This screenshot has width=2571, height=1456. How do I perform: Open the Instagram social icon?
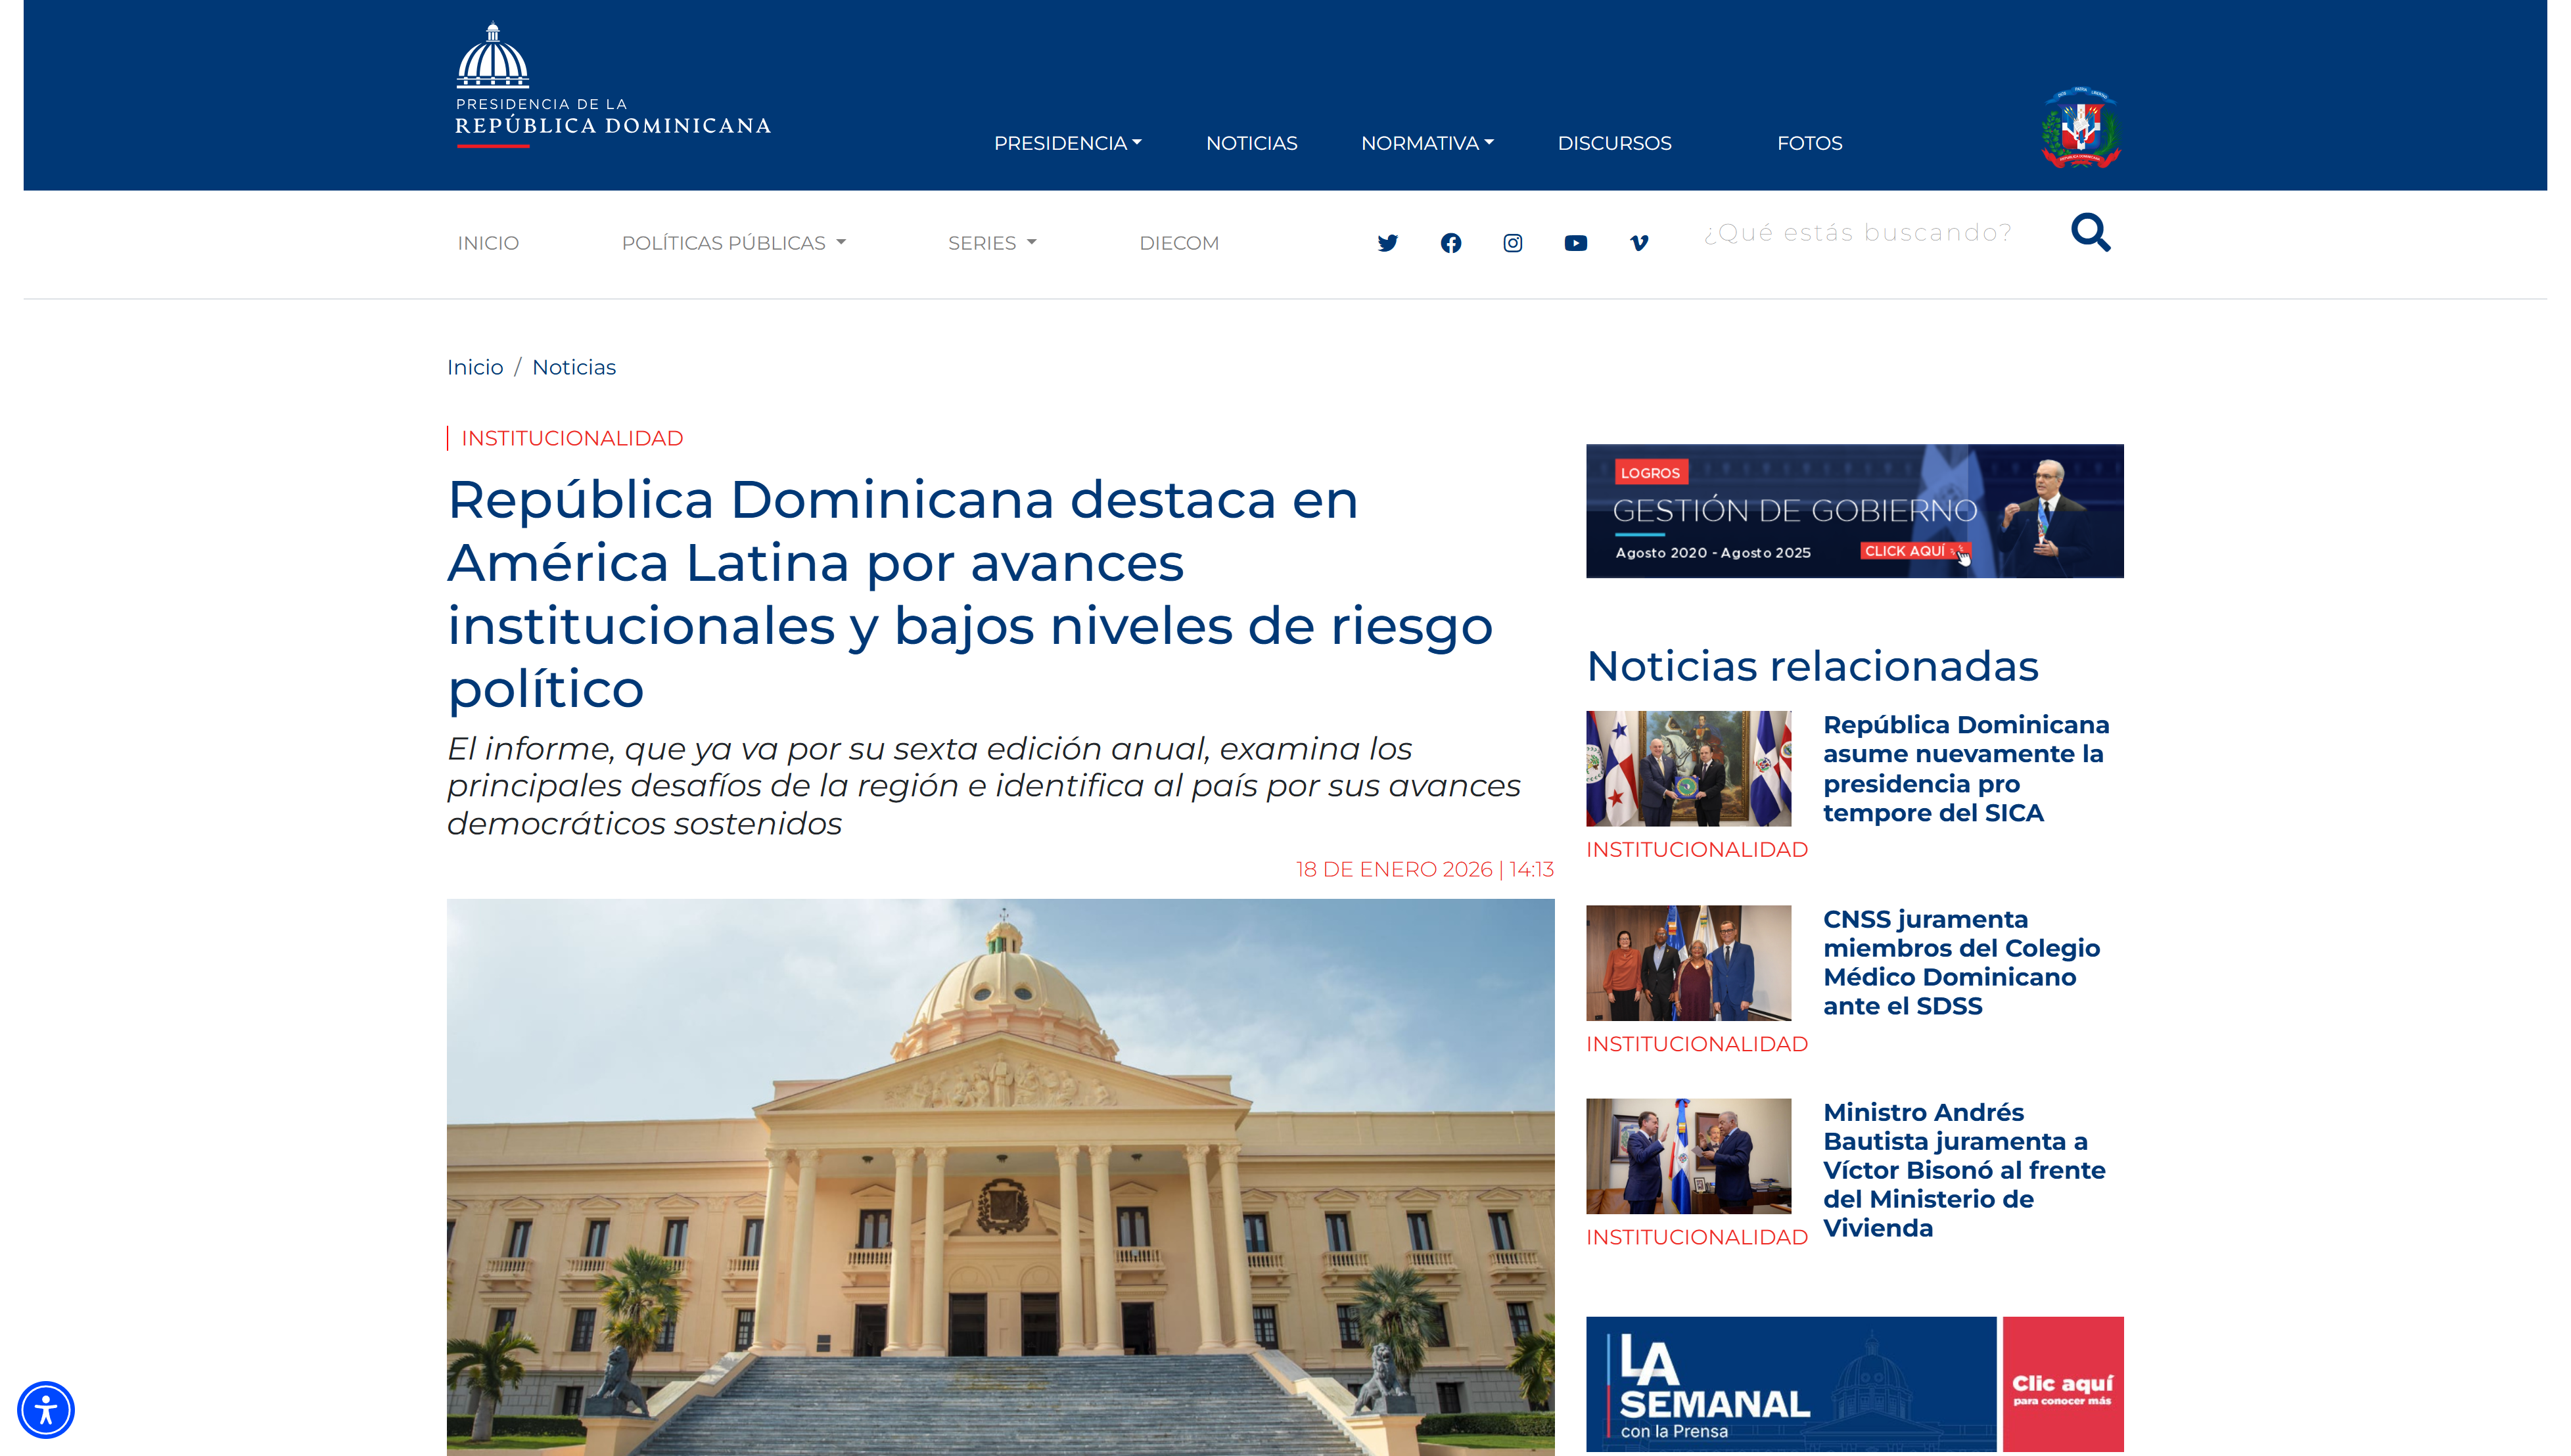1512,243
